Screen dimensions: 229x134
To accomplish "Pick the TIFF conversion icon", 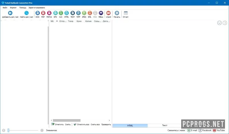I will (x=78, y=13).
